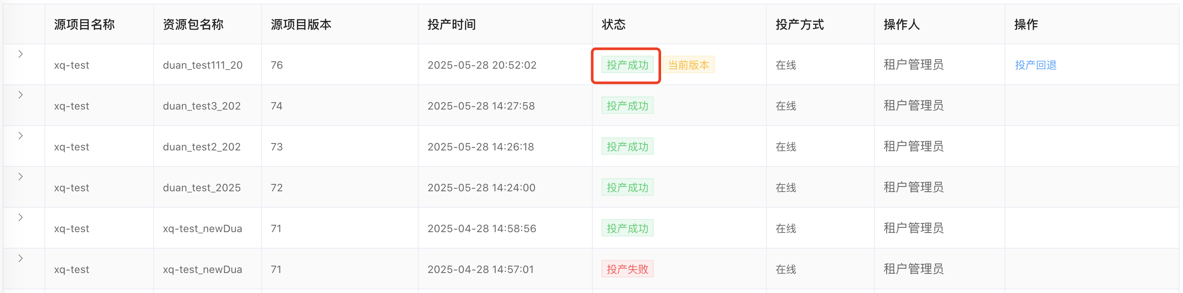Click the 操作人 column header

point(901,24)
